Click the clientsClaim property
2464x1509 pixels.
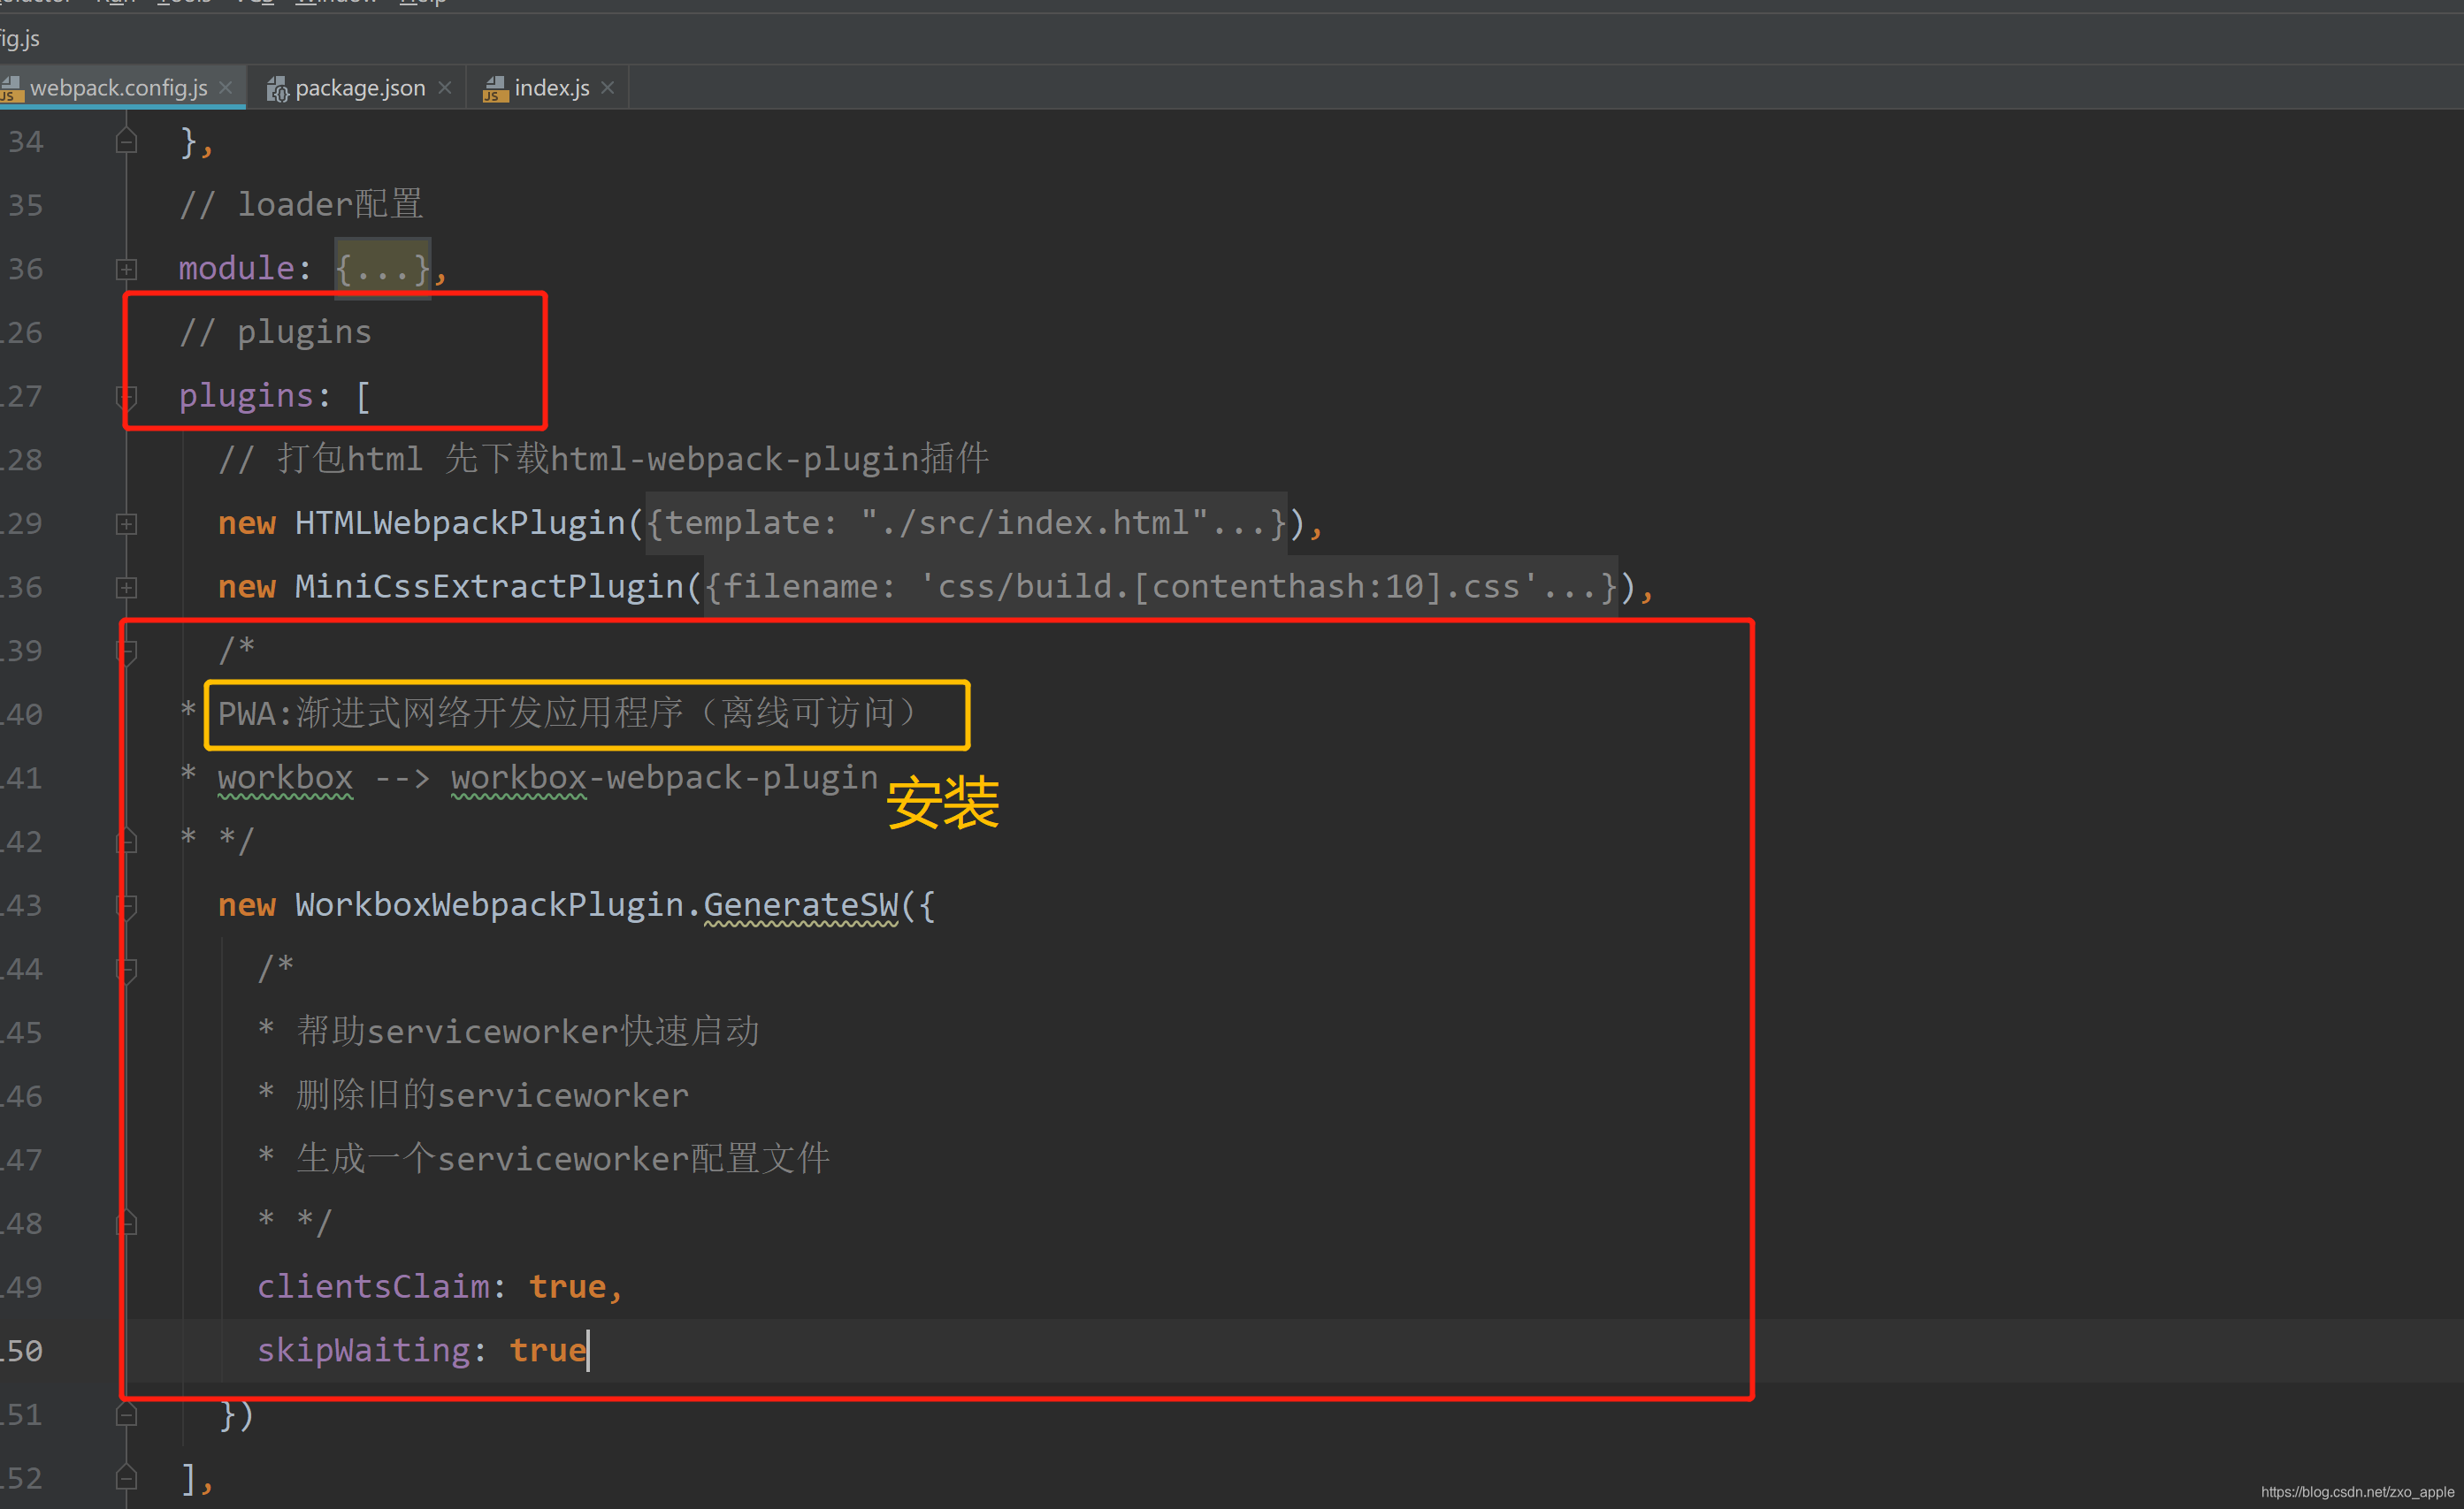[x=374, y=1287]
